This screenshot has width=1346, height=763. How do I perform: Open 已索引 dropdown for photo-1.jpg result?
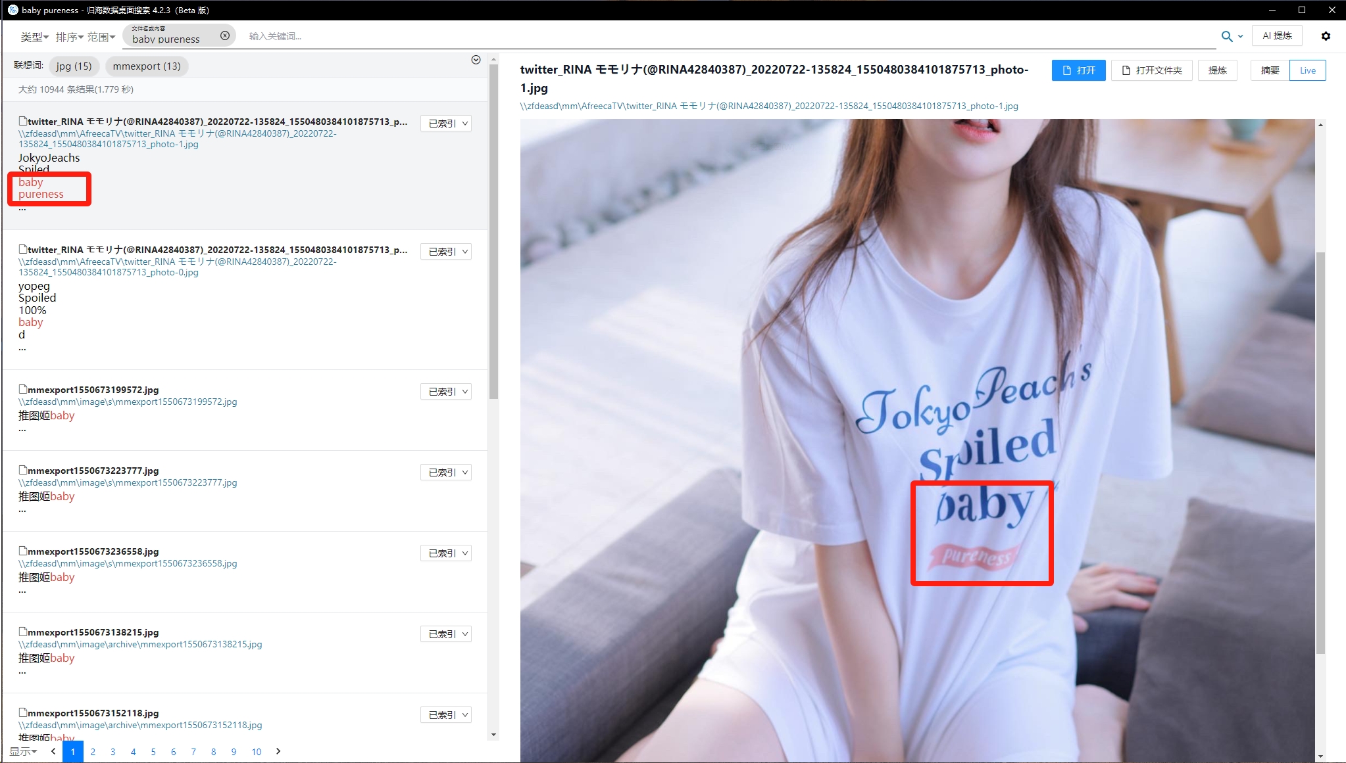(446, 123)
